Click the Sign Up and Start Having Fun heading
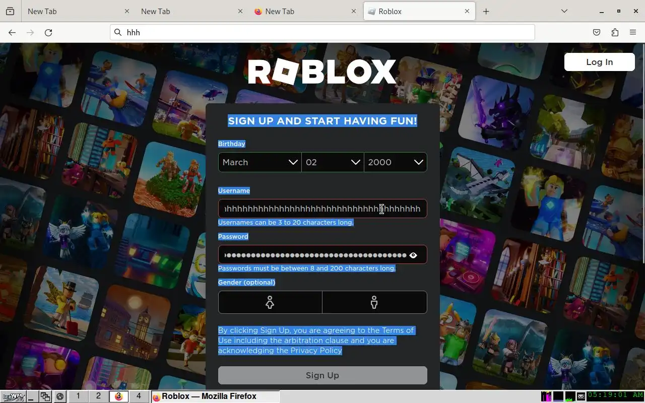Viewport: 645px width, 403px height. point(322,121)
